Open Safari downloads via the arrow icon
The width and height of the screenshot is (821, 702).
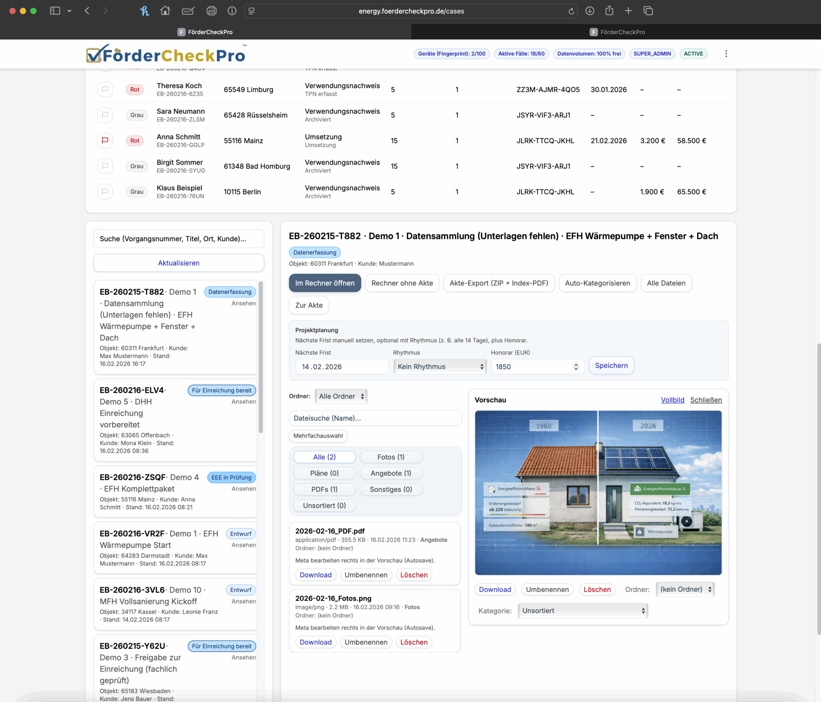pyautogui.click(x=589, y=11)
